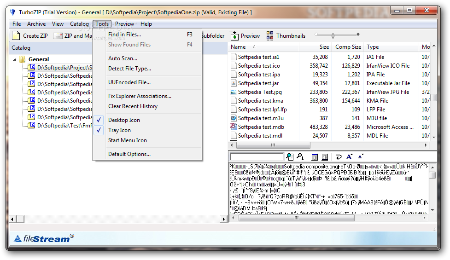Image resolution: width=450 pixels, height=260 pixels.
Task: Click the go to top icon in preview toolbar
Action: pyautogui.click(x=315, y=157)
